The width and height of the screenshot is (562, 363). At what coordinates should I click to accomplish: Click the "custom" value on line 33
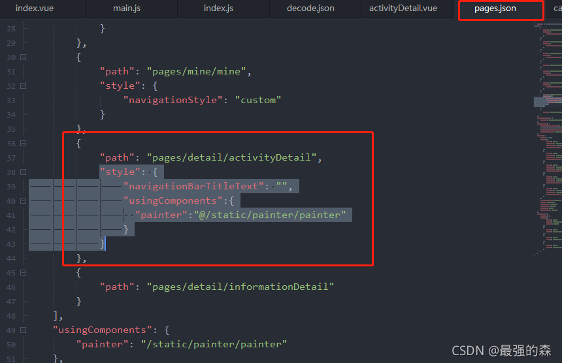point(258,101)
